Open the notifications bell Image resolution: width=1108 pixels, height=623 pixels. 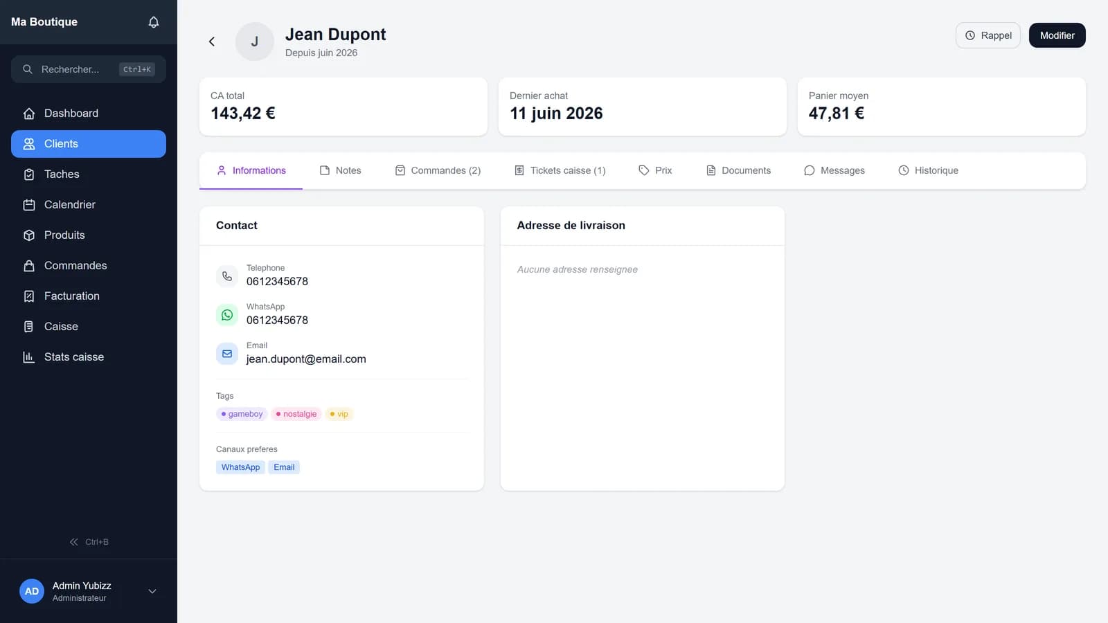coord(154,22)
